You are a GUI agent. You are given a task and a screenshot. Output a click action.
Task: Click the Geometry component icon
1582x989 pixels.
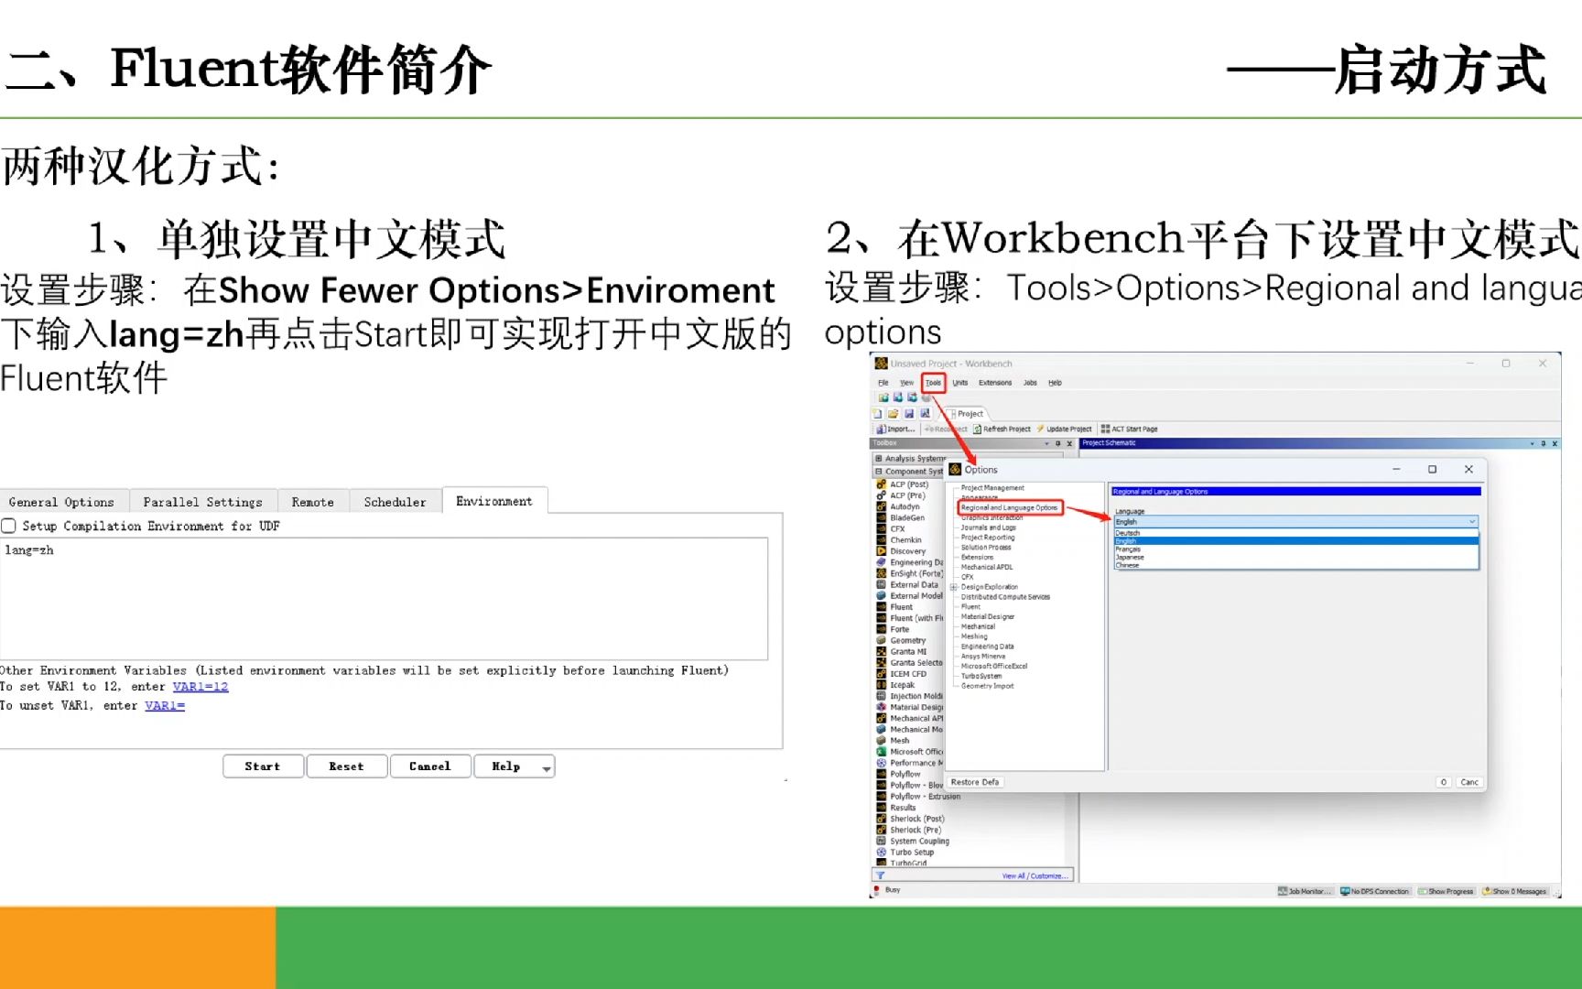pyautogui.click(x=882, y=640)
